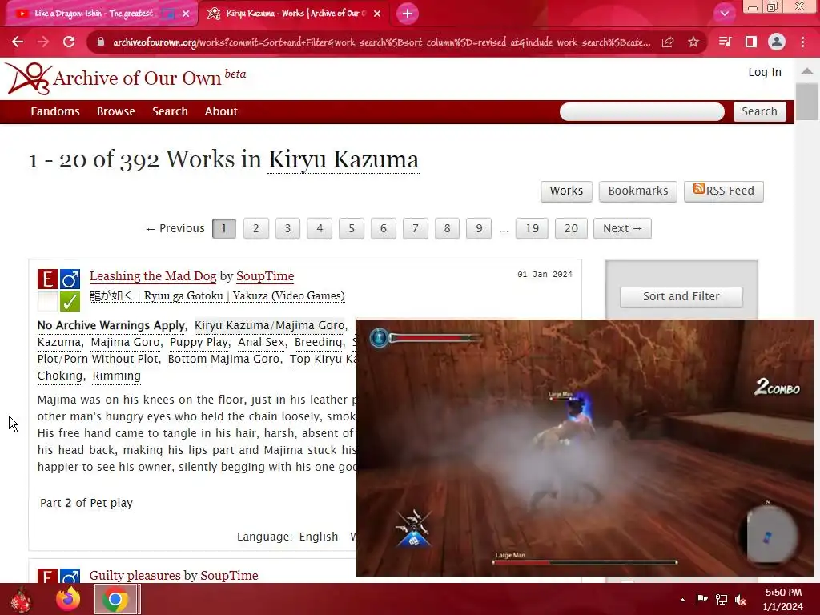Click the Ryuu ga Gotoku Yakuza fandom link

click(217, 296)
